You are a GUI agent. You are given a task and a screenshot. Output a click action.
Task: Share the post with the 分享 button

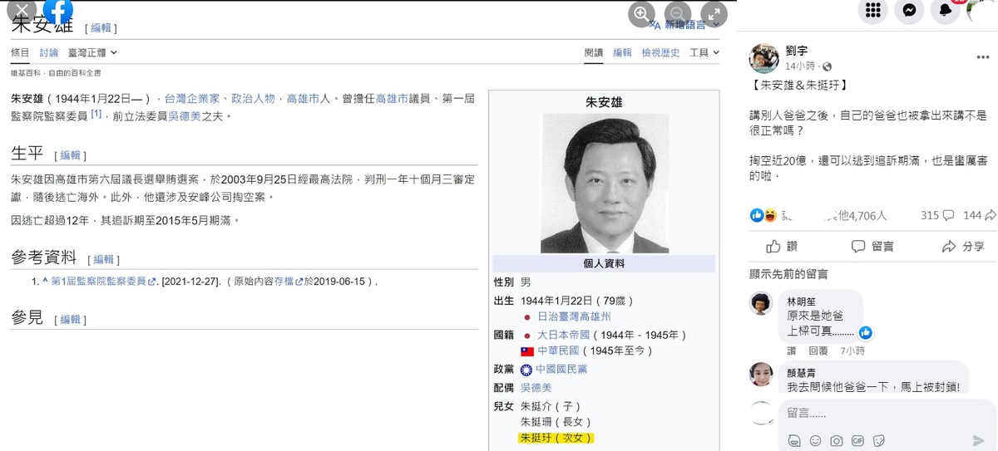pyautogui.click(x=963, y=247)
